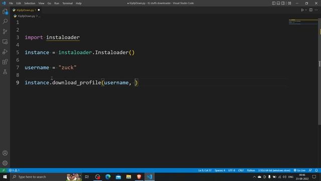Toggle the primary side bar layout button

coord(274,4)
